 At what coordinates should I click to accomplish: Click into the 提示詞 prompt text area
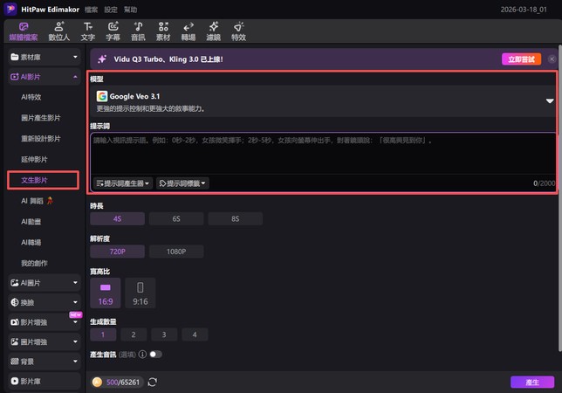[x=323, y=154]
